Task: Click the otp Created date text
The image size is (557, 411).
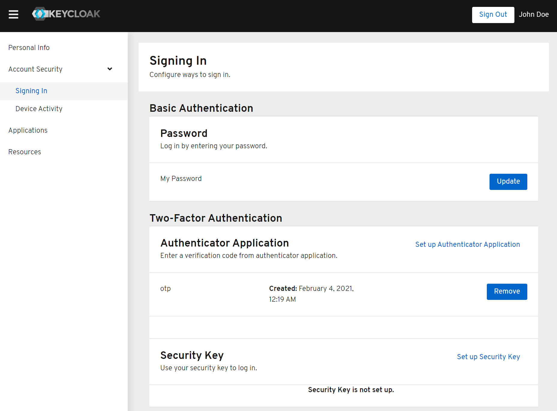Action: (311, 294)
